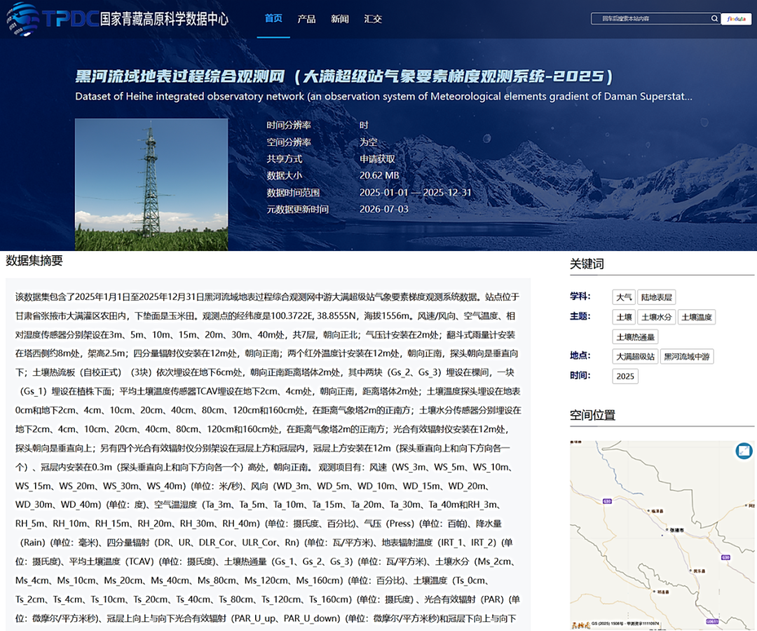The height and width of the screenshot is (631, 757).
Task: Select the 土壤温度 theme tag
Action: click(697, 317)
